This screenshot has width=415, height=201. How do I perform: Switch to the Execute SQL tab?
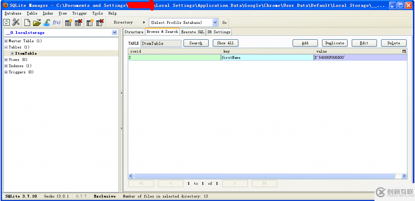click(193, 32)
